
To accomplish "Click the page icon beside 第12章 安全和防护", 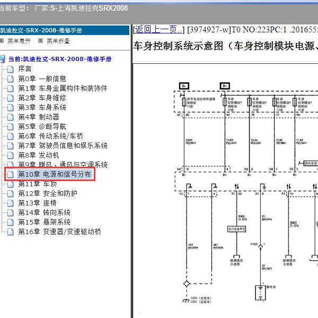I will (x=11, y=193).
